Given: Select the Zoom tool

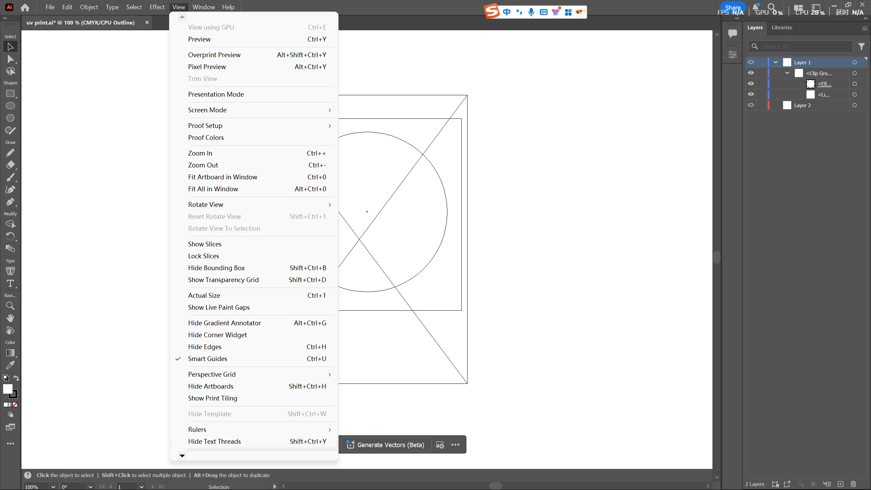Looking at the screenshot, I should pyautogui.click(x=10, y=306).
